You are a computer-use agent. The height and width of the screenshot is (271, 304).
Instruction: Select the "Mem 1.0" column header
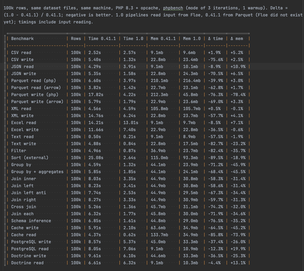(x=191, y=38)
